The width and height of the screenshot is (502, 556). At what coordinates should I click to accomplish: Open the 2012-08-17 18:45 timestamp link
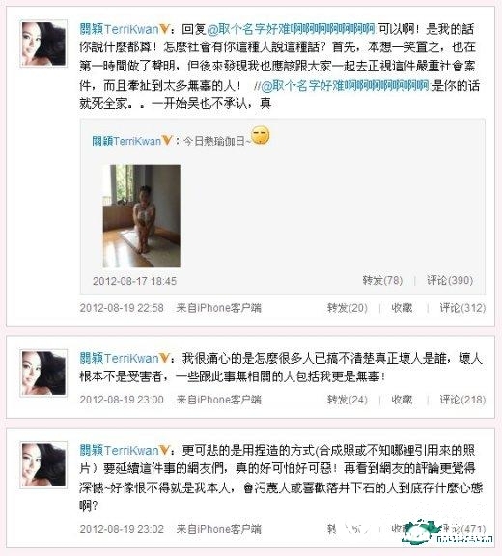pyautogui.click(x=134, y=281)
